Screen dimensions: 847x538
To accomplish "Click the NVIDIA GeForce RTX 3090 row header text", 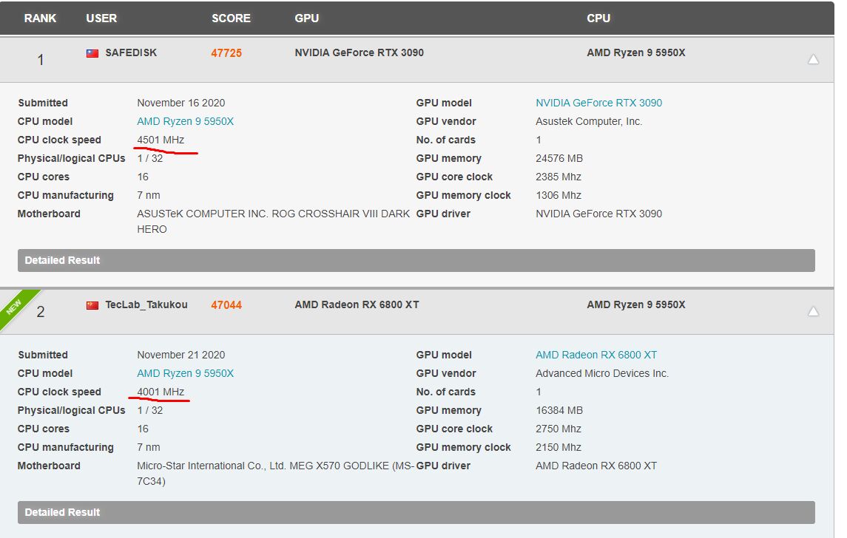I will [x=360, y=52].
